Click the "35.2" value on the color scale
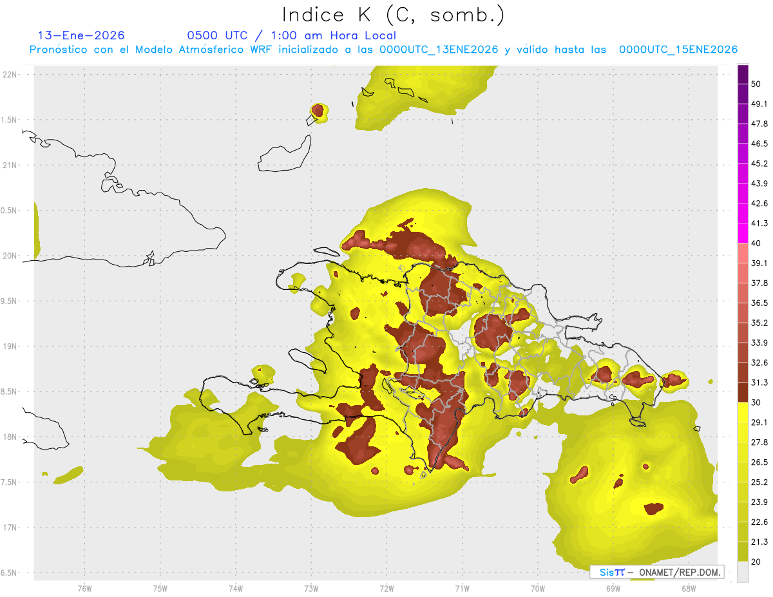The width and height of the screenshot is (773, 597). click(759, 323)
